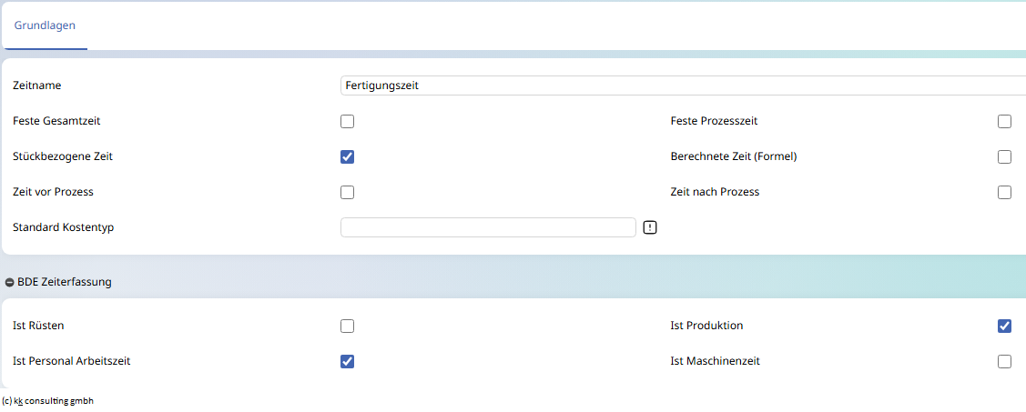1026x412 pixels.
Task: Collapse the BDE Zeiterfassung section
Action: (9, 283)
